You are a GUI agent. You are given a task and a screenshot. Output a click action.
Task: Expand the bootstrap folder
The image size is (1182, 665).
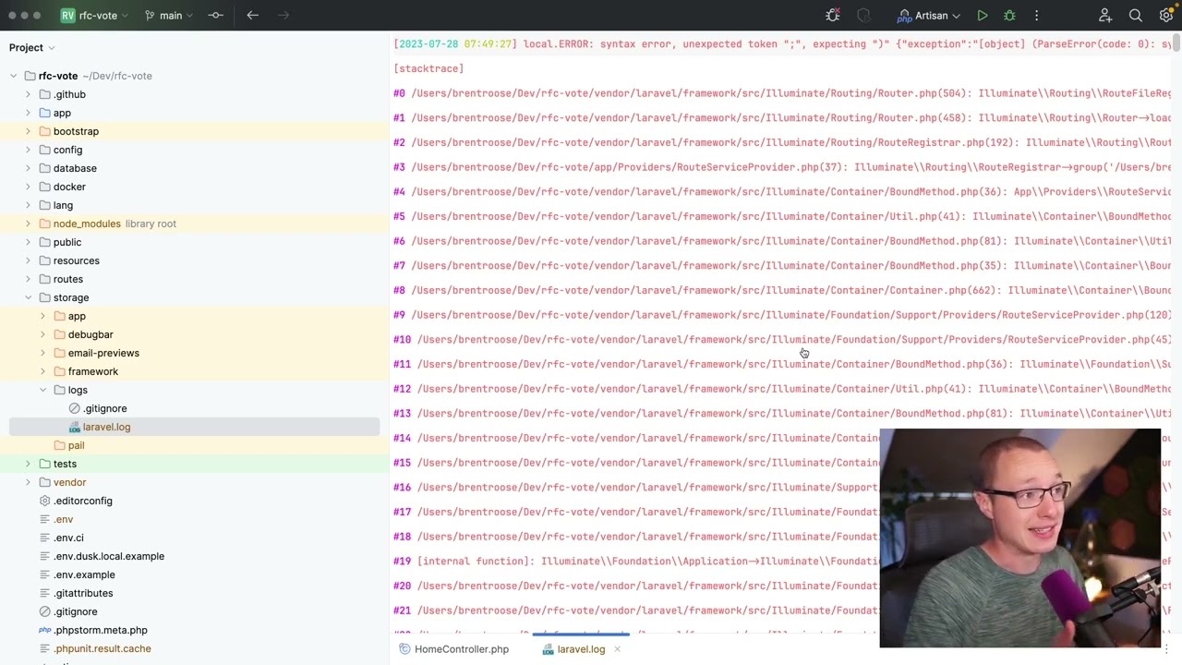pos(28,131)
